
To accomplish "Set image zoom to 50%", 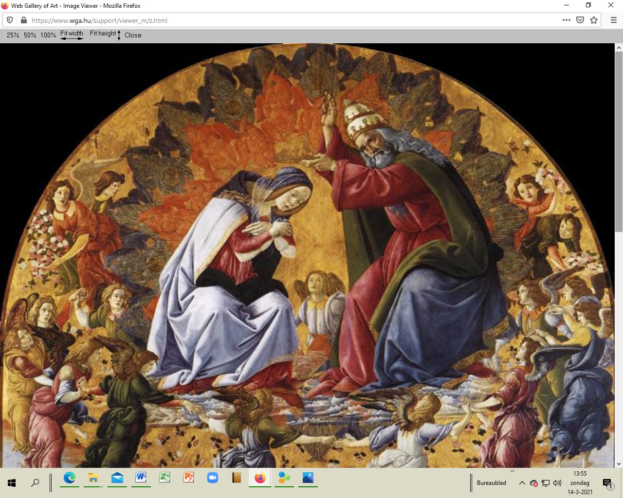I will [30, 36].
